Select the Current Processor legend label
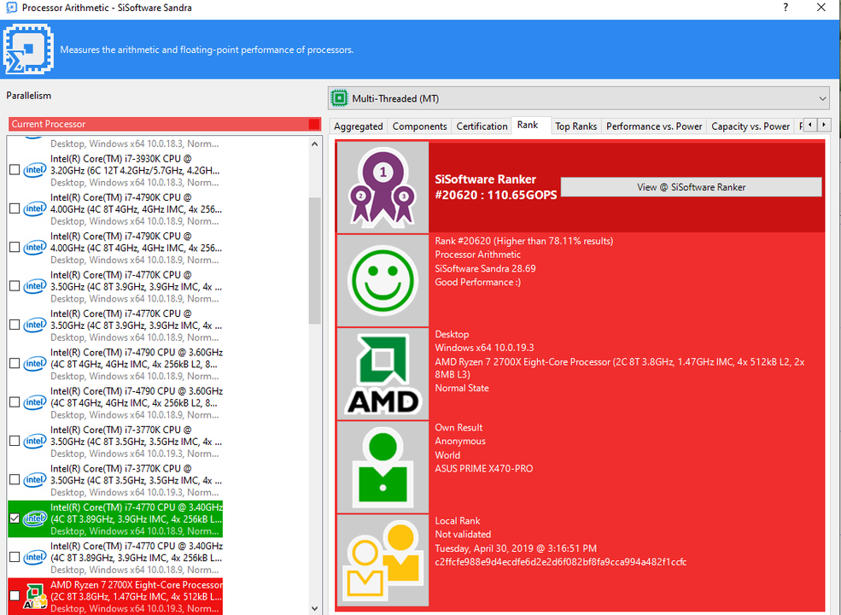841x615 pixels. click(x=49, y=124)
